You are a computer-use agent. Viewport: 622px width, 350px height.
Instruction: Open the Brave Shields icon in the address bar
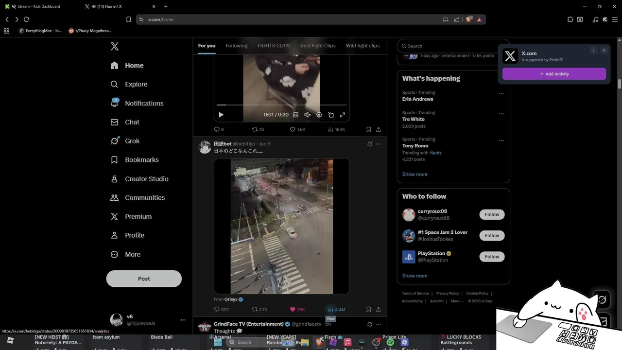(x=468, y=19)
